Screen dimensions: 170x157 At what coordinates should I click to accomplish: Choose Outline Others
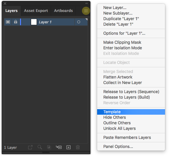(131, 123)
